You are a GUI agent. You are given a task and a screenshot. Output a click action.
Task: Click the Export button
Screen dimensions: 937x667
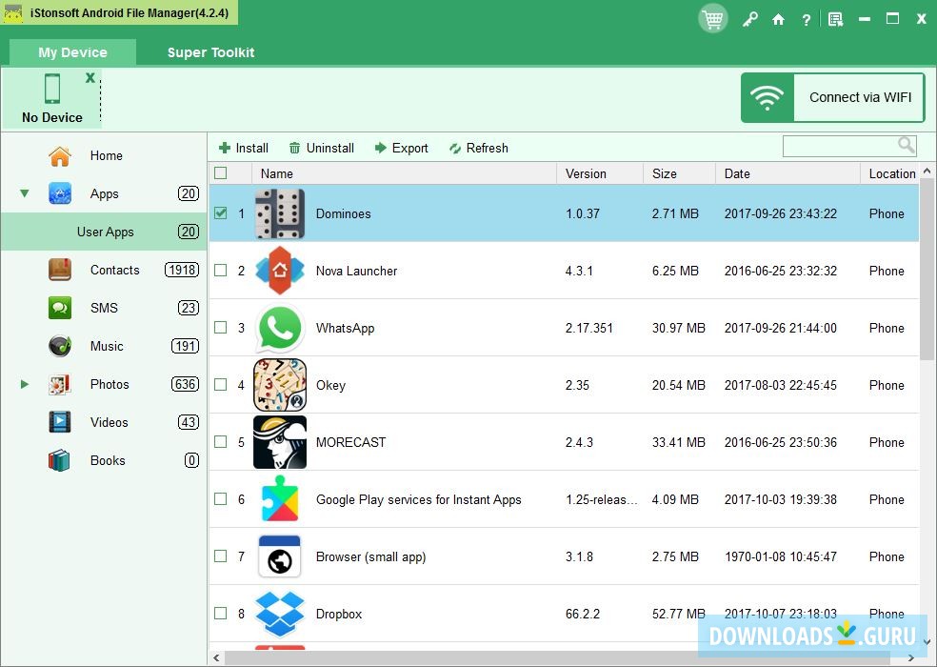click(x=402, y=148)
